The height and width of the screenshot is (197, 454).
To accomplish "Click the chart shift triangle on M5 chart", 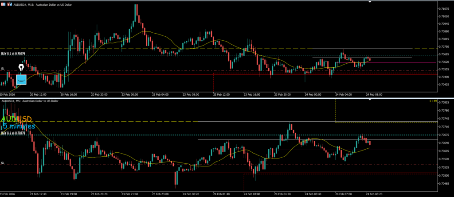I will [370, 100].
